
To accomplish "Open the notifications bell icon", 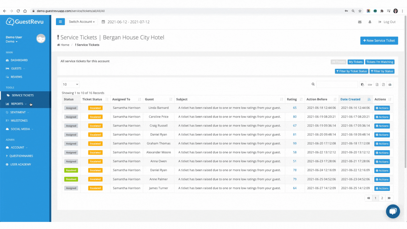I will [370, 22].
